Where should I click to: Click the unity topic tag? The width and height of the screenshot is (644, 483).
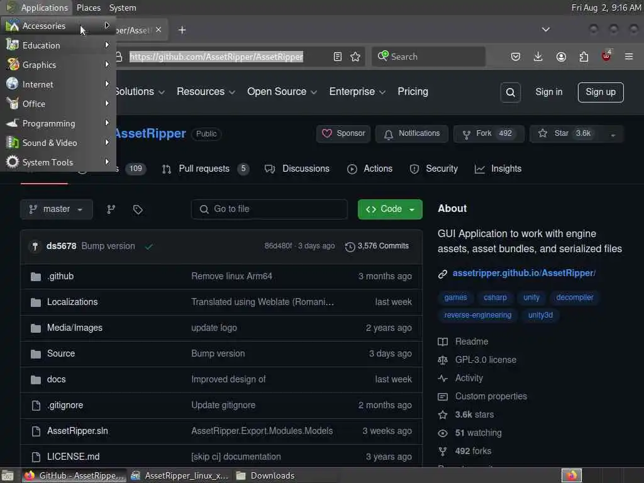pyautogui.click(x=531, y=297)
